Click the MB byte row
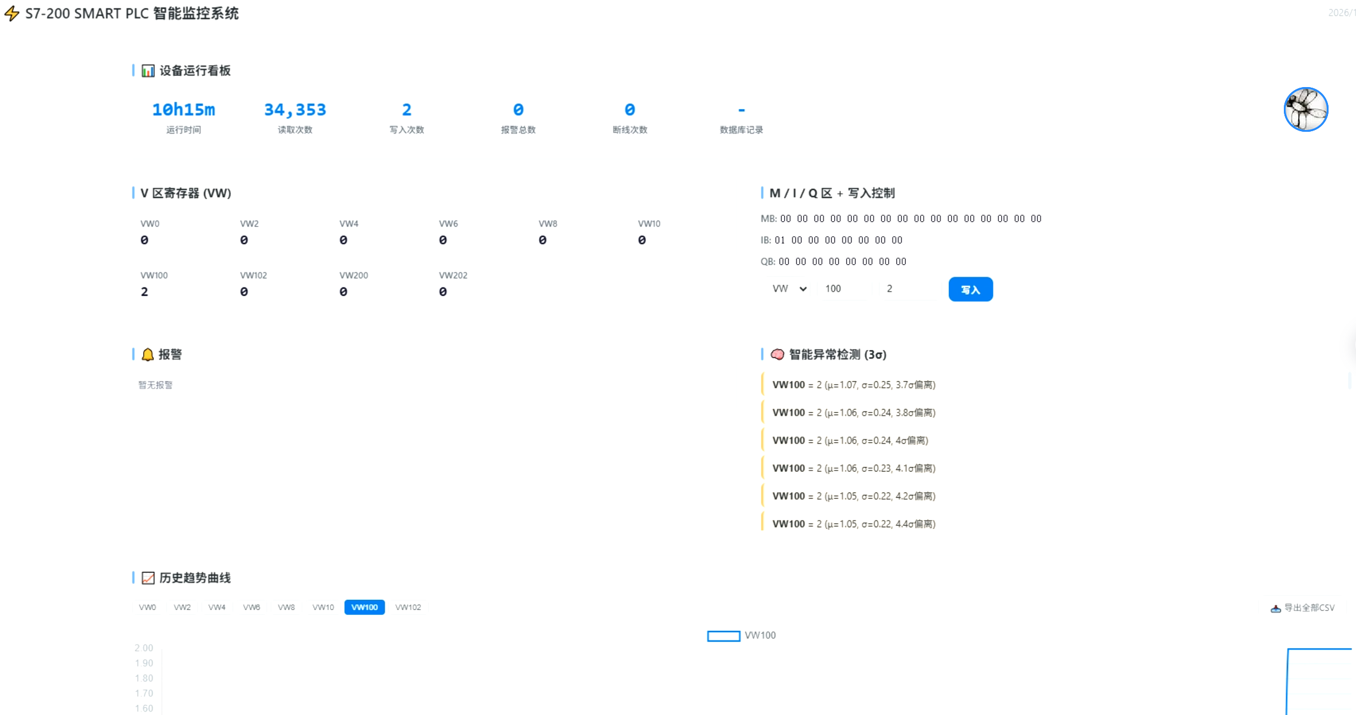The height and width of the screenshot is (715, 1356). pos(901,219)
